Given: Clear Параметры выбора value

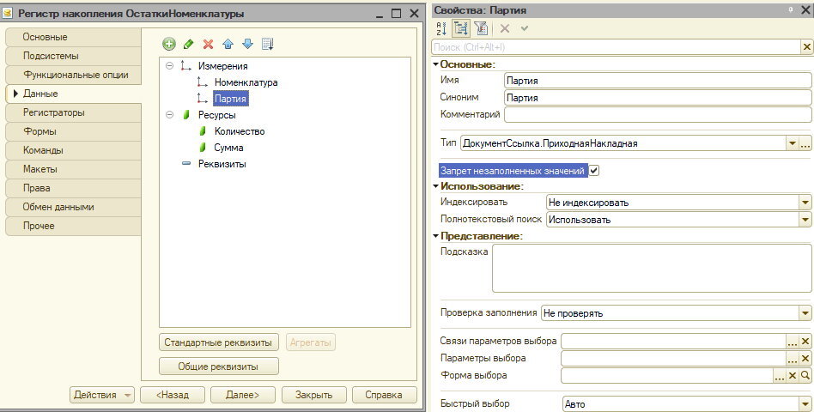Looking at the screenshot, I should click(x=805, y=359).
